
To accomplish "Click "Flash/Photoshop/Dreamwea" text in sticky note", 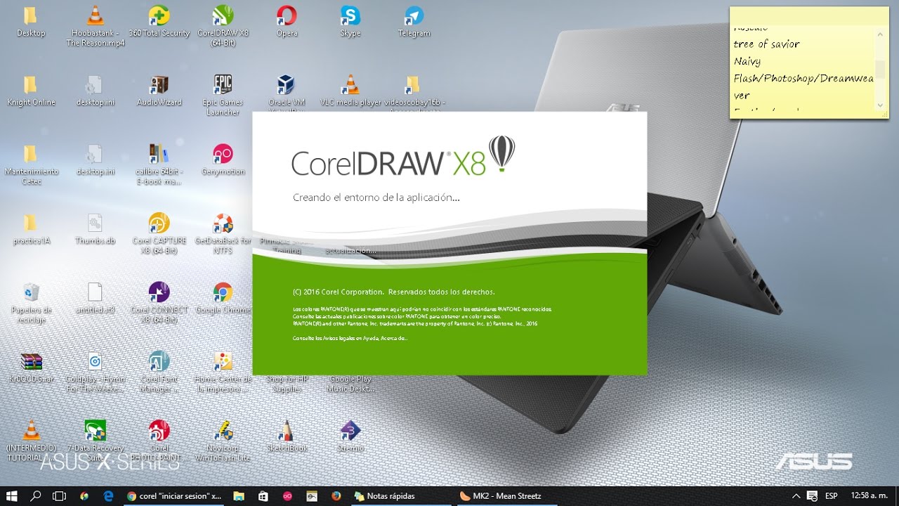I will point(803,79).
